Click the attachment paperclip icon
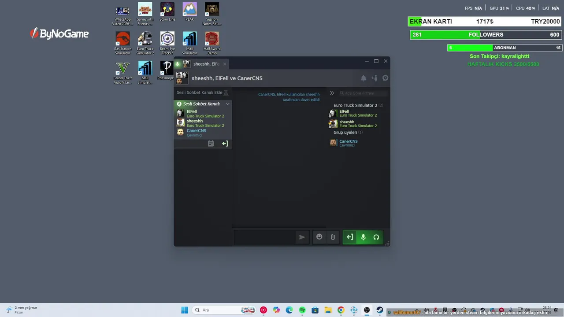 [x=333, y=237]
